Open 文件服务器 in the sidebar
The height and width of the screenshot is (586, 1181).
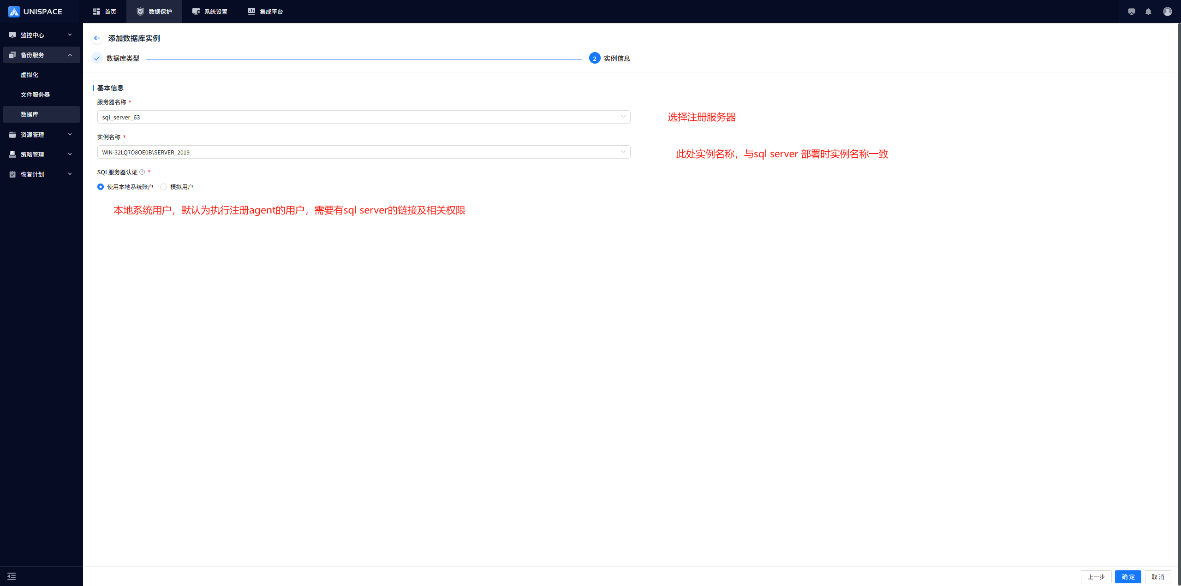(35, 95)
